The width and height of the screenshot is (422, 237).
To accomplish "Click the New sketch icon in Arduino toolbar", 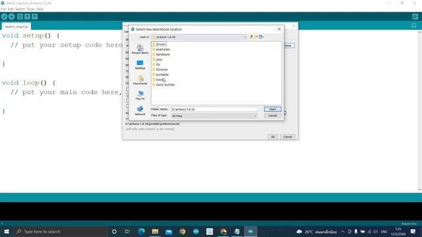I will pos(20,16).
